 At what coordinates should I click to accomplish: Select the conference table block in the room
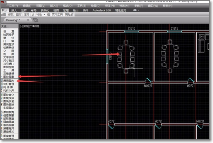pos(126,57)
